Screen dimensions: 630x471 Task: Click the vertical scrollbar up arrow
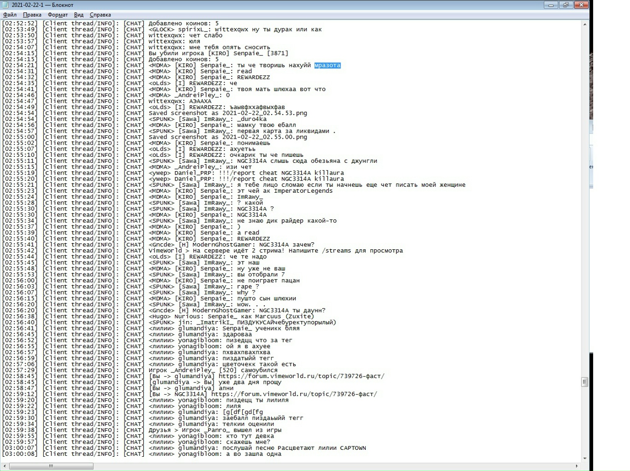[585, 23]
